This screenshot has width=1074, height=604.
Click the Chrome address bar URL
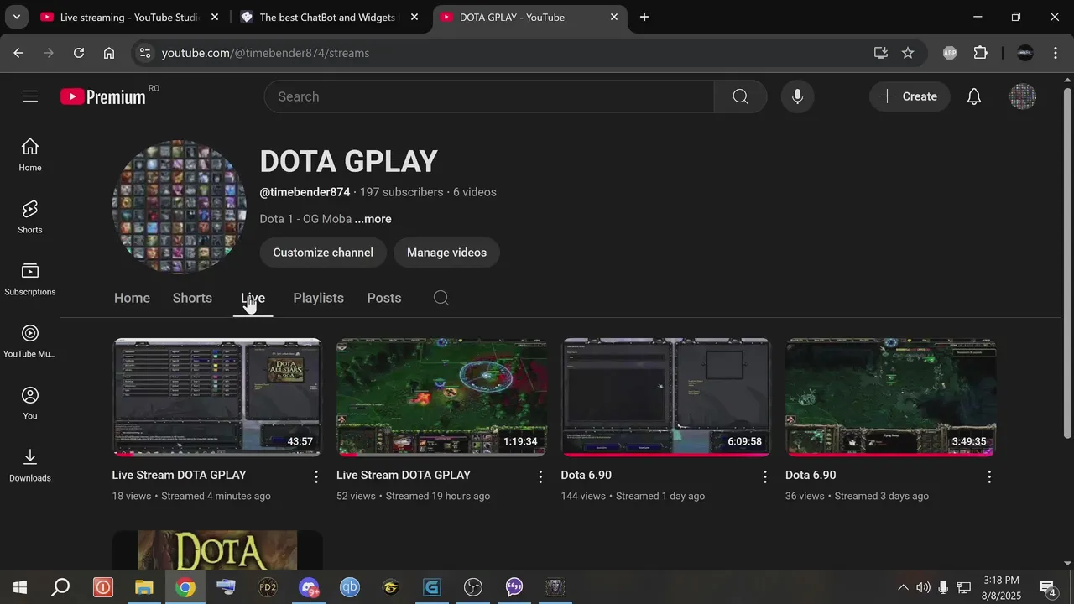tap(265, 53)
